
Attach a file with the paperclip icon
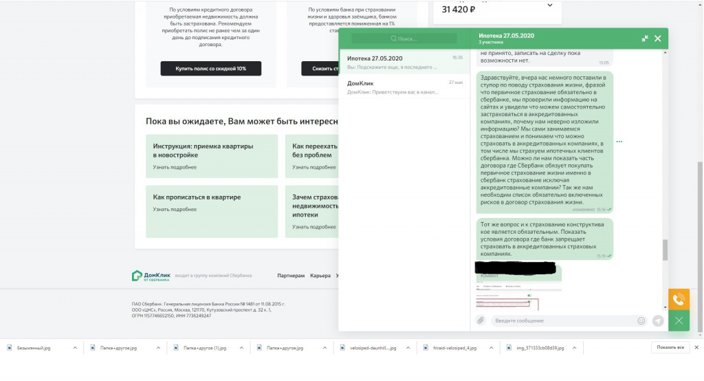[x=481, y=320]
